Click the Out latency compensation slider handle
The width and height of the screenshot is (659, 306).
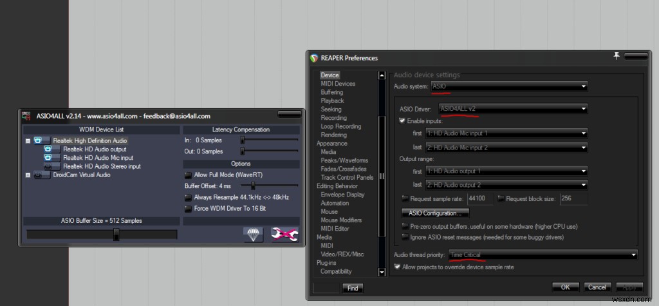pyautogui.click(x=243, y=151)
